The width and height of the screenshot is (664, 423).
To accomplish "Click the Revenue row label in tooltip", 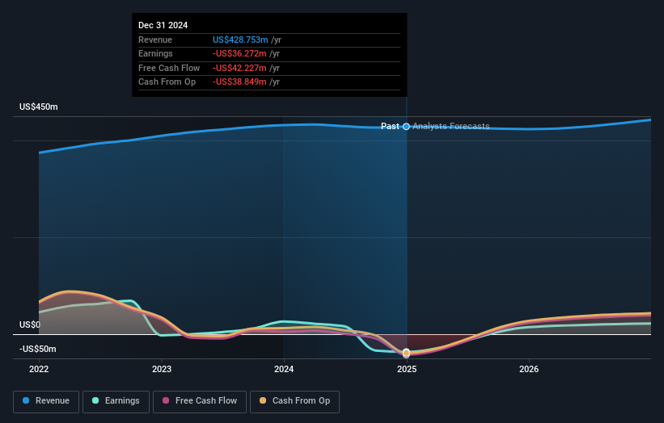I will coord(155,40).
